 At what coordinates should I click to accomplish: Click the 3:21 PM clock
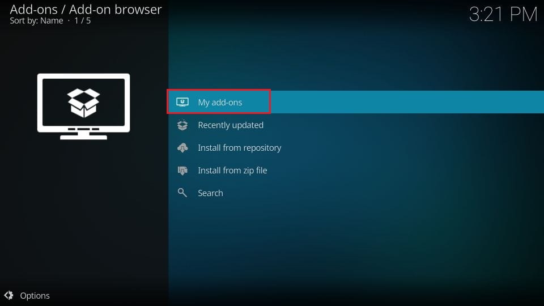click(x=503, y=15)
